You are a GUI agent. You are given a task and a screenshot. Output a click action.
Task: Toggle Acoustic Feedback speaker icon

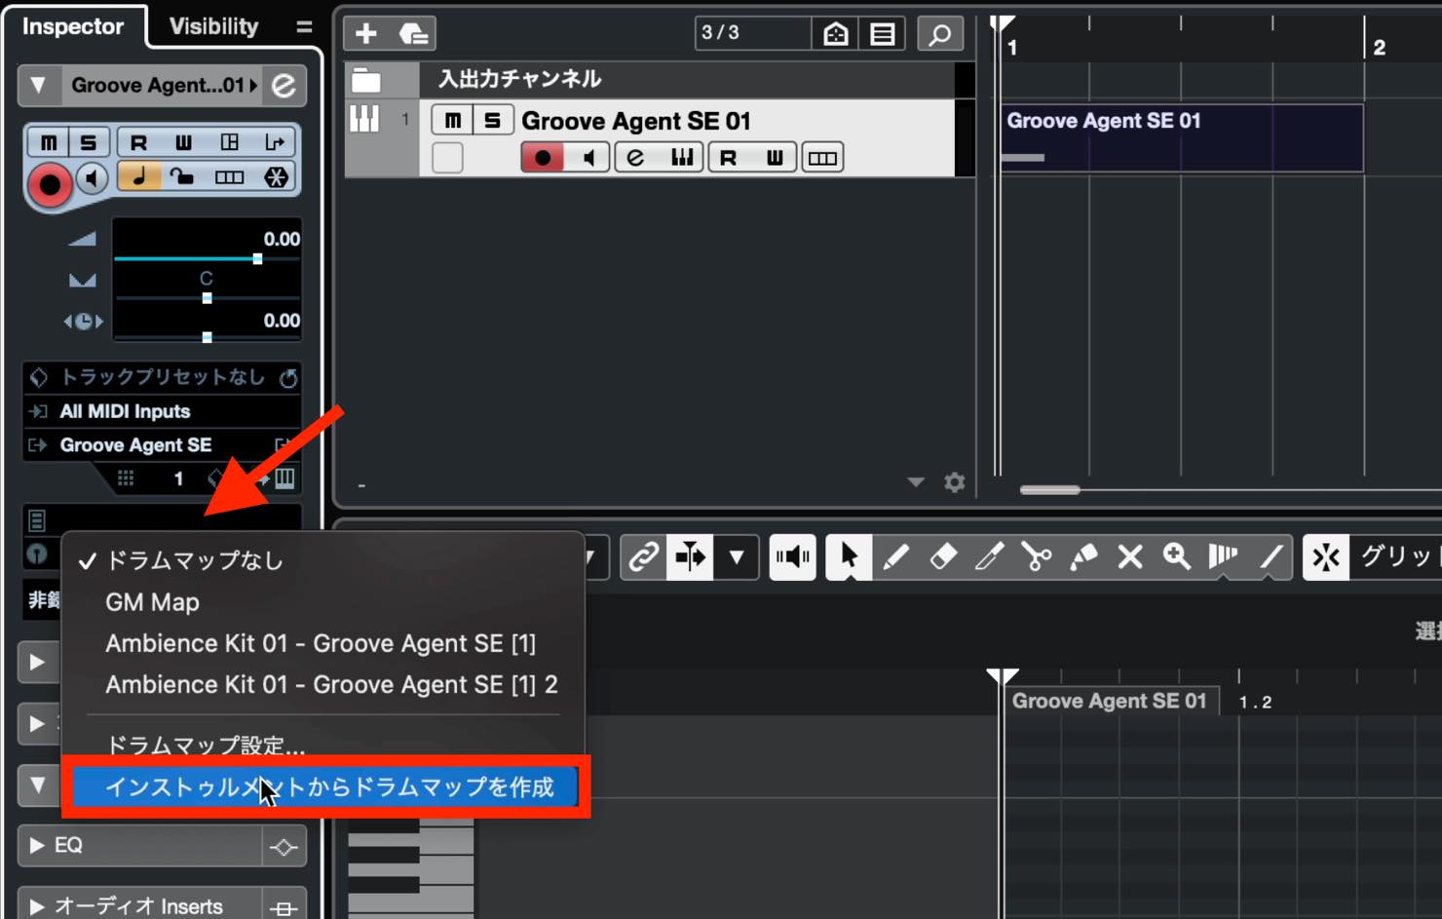click(x=792, y=557)
